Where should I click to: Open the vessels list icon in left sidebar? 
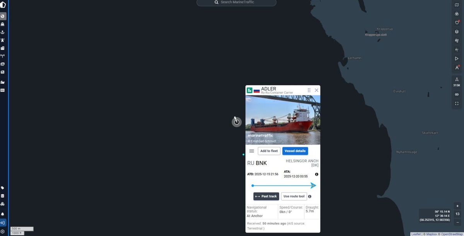(x=3, y=24)
